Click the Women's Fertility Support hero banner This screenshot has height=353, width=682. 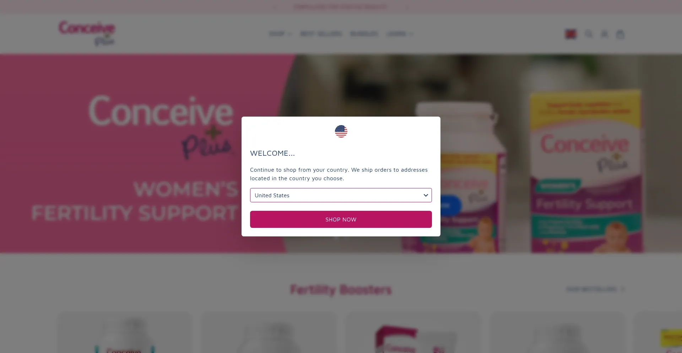tap(341, 154)
